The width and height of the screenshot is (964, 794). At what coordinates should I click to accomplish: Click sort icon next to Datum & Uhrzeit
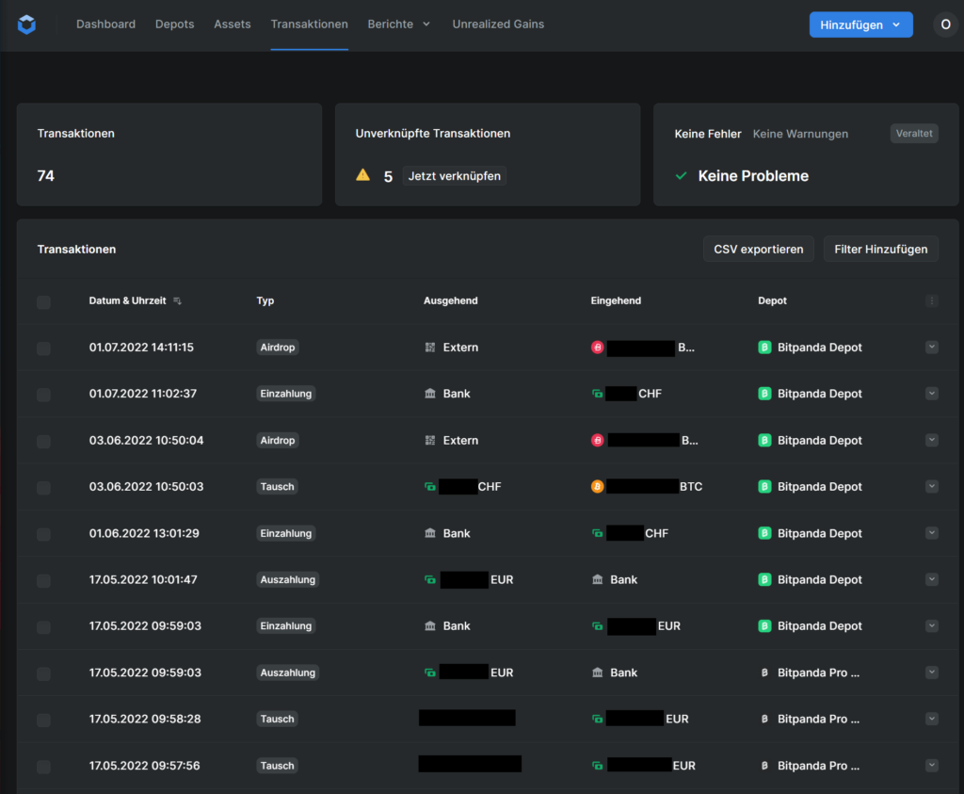[177, 300]
